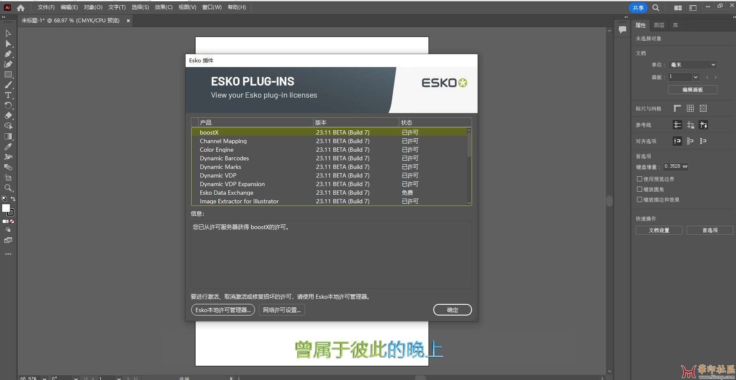Screen dimensions: 736x380
Task: Show the grid from Properties panel
Action: pyautogui.click(x=690, y=108)
